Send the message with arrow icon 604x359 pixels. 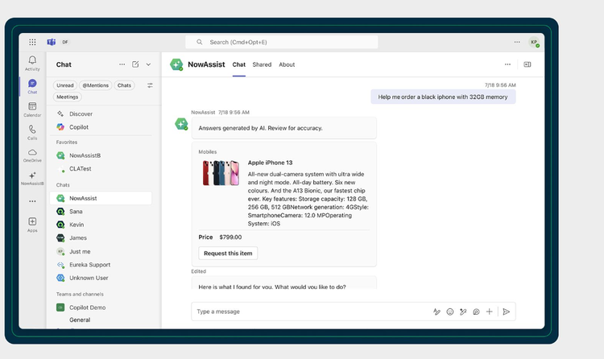[x=507, y=312]
